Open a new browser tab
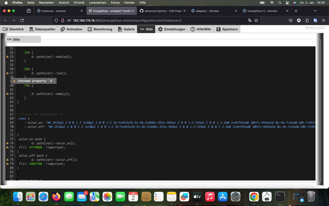 (296, 11)
